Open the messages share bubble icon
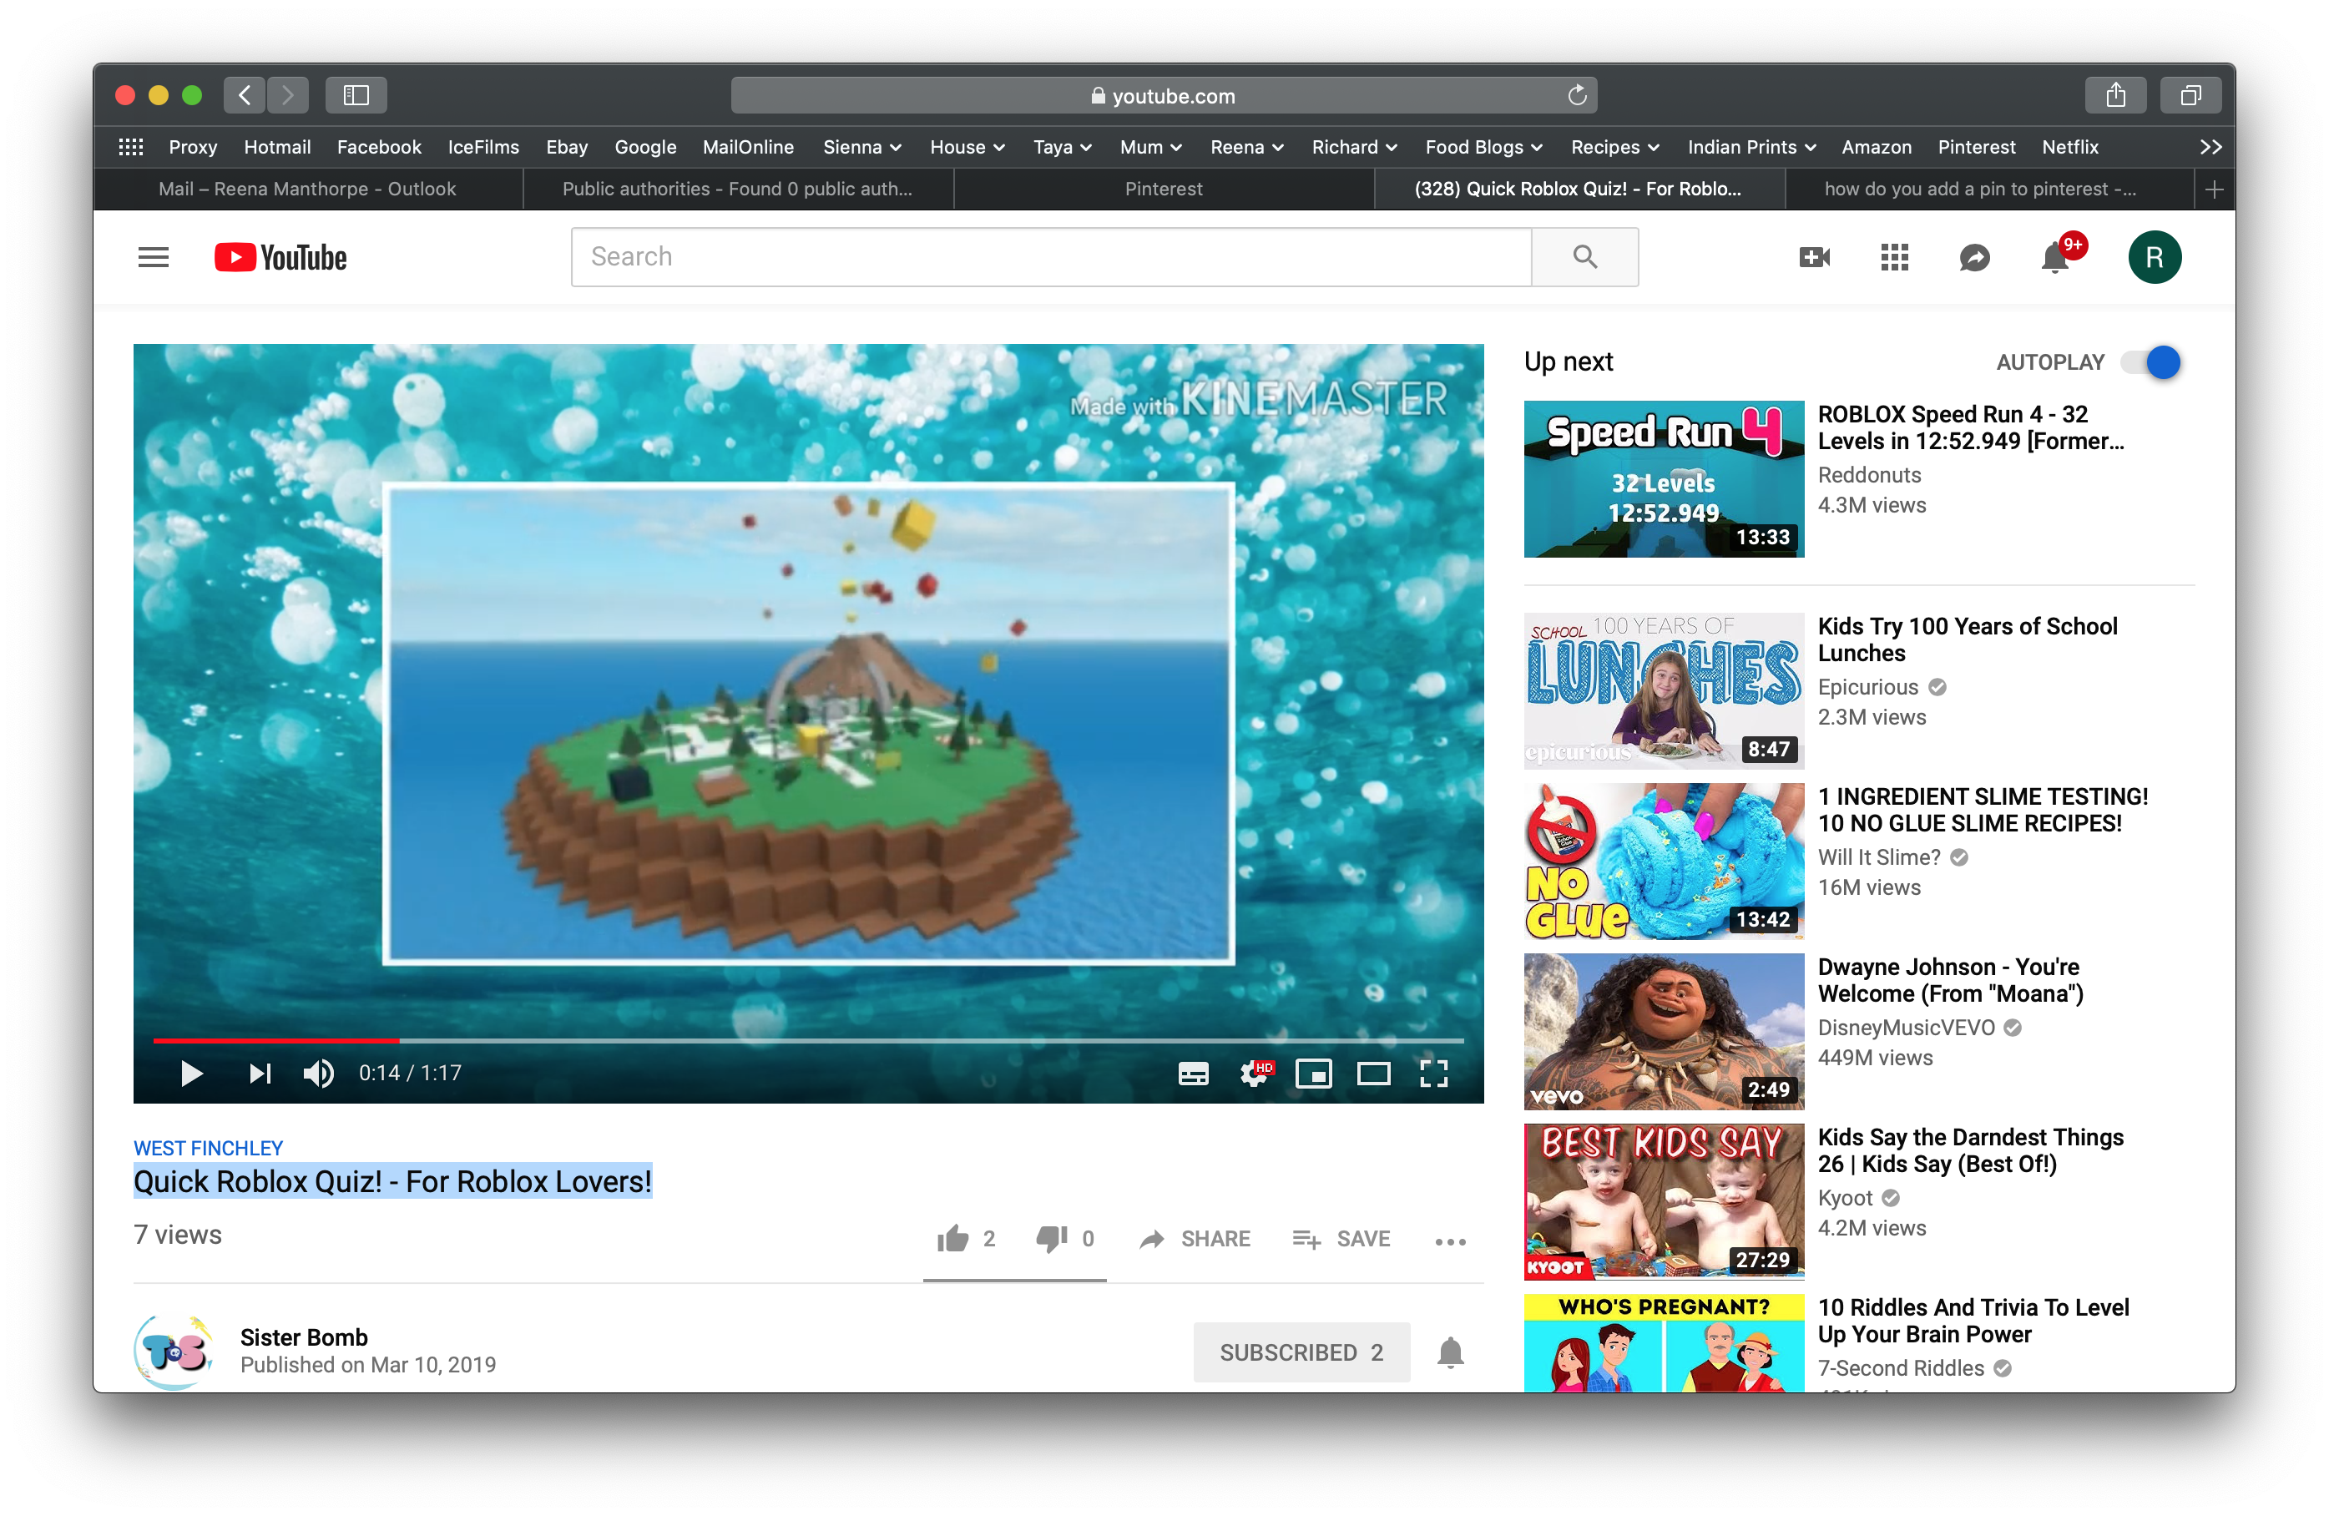 point(1975,257)
